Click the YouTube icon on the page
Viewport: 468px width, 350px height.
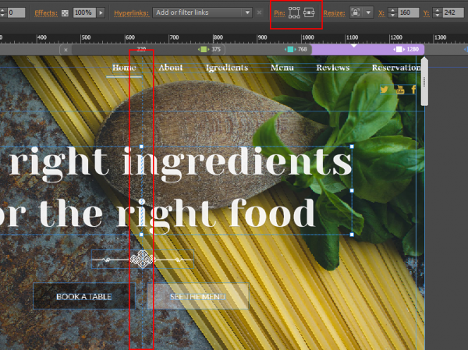pyautogui.click(x=399, y=90)
